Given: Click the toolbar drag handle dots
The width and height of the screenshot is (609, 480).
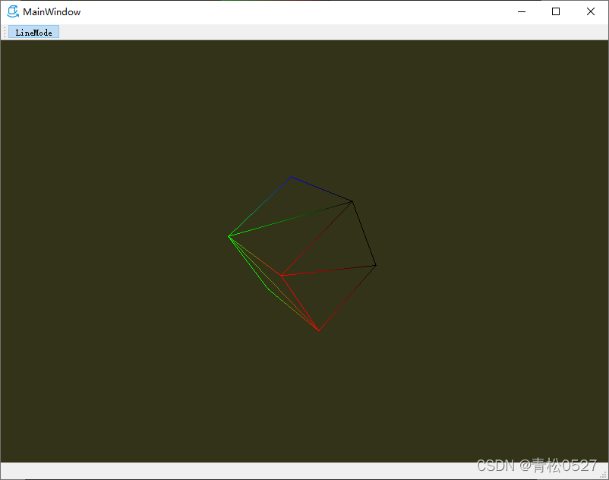Looking at the screenshot, I should click(x=5, y=32).
